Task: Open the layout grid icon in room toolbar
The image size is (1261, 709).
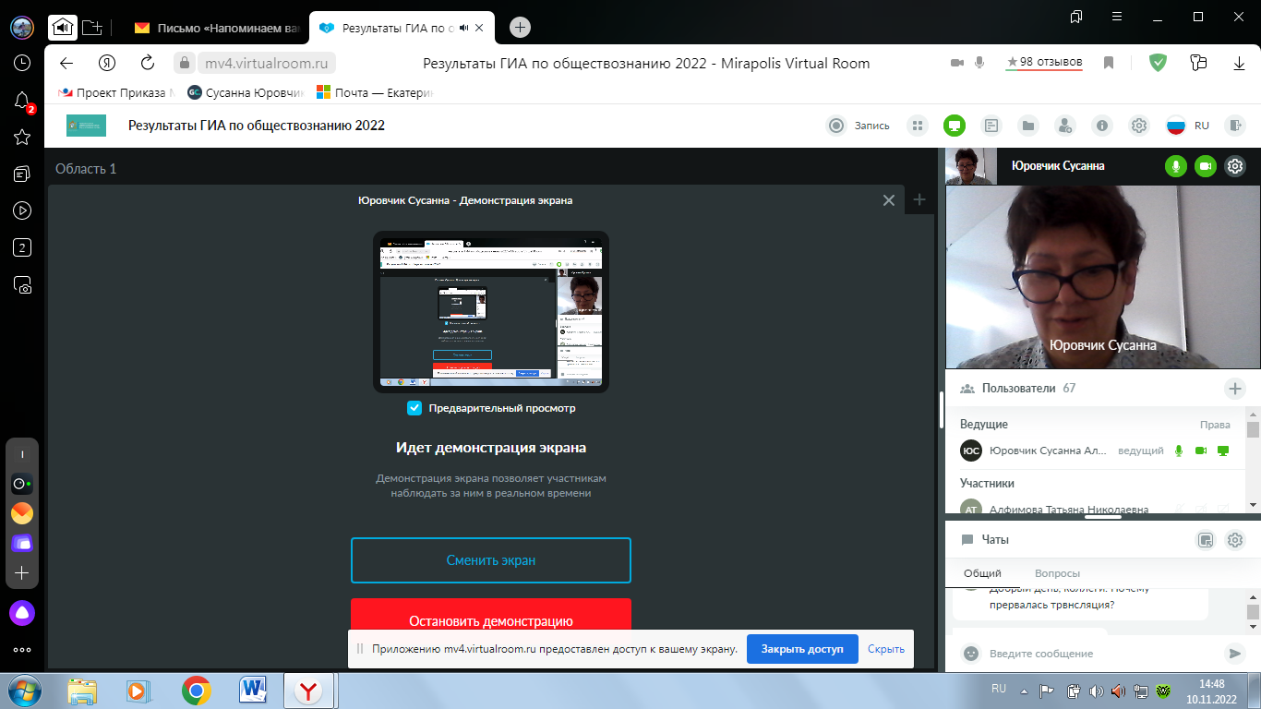Action: [x=917, y=126]
